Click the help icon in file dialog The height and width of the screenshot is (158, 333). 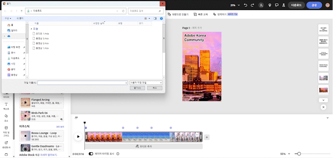tap(161, 19)
